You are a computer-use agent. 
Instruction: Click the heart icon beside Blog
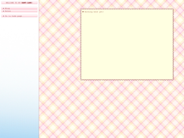point(3,8)
